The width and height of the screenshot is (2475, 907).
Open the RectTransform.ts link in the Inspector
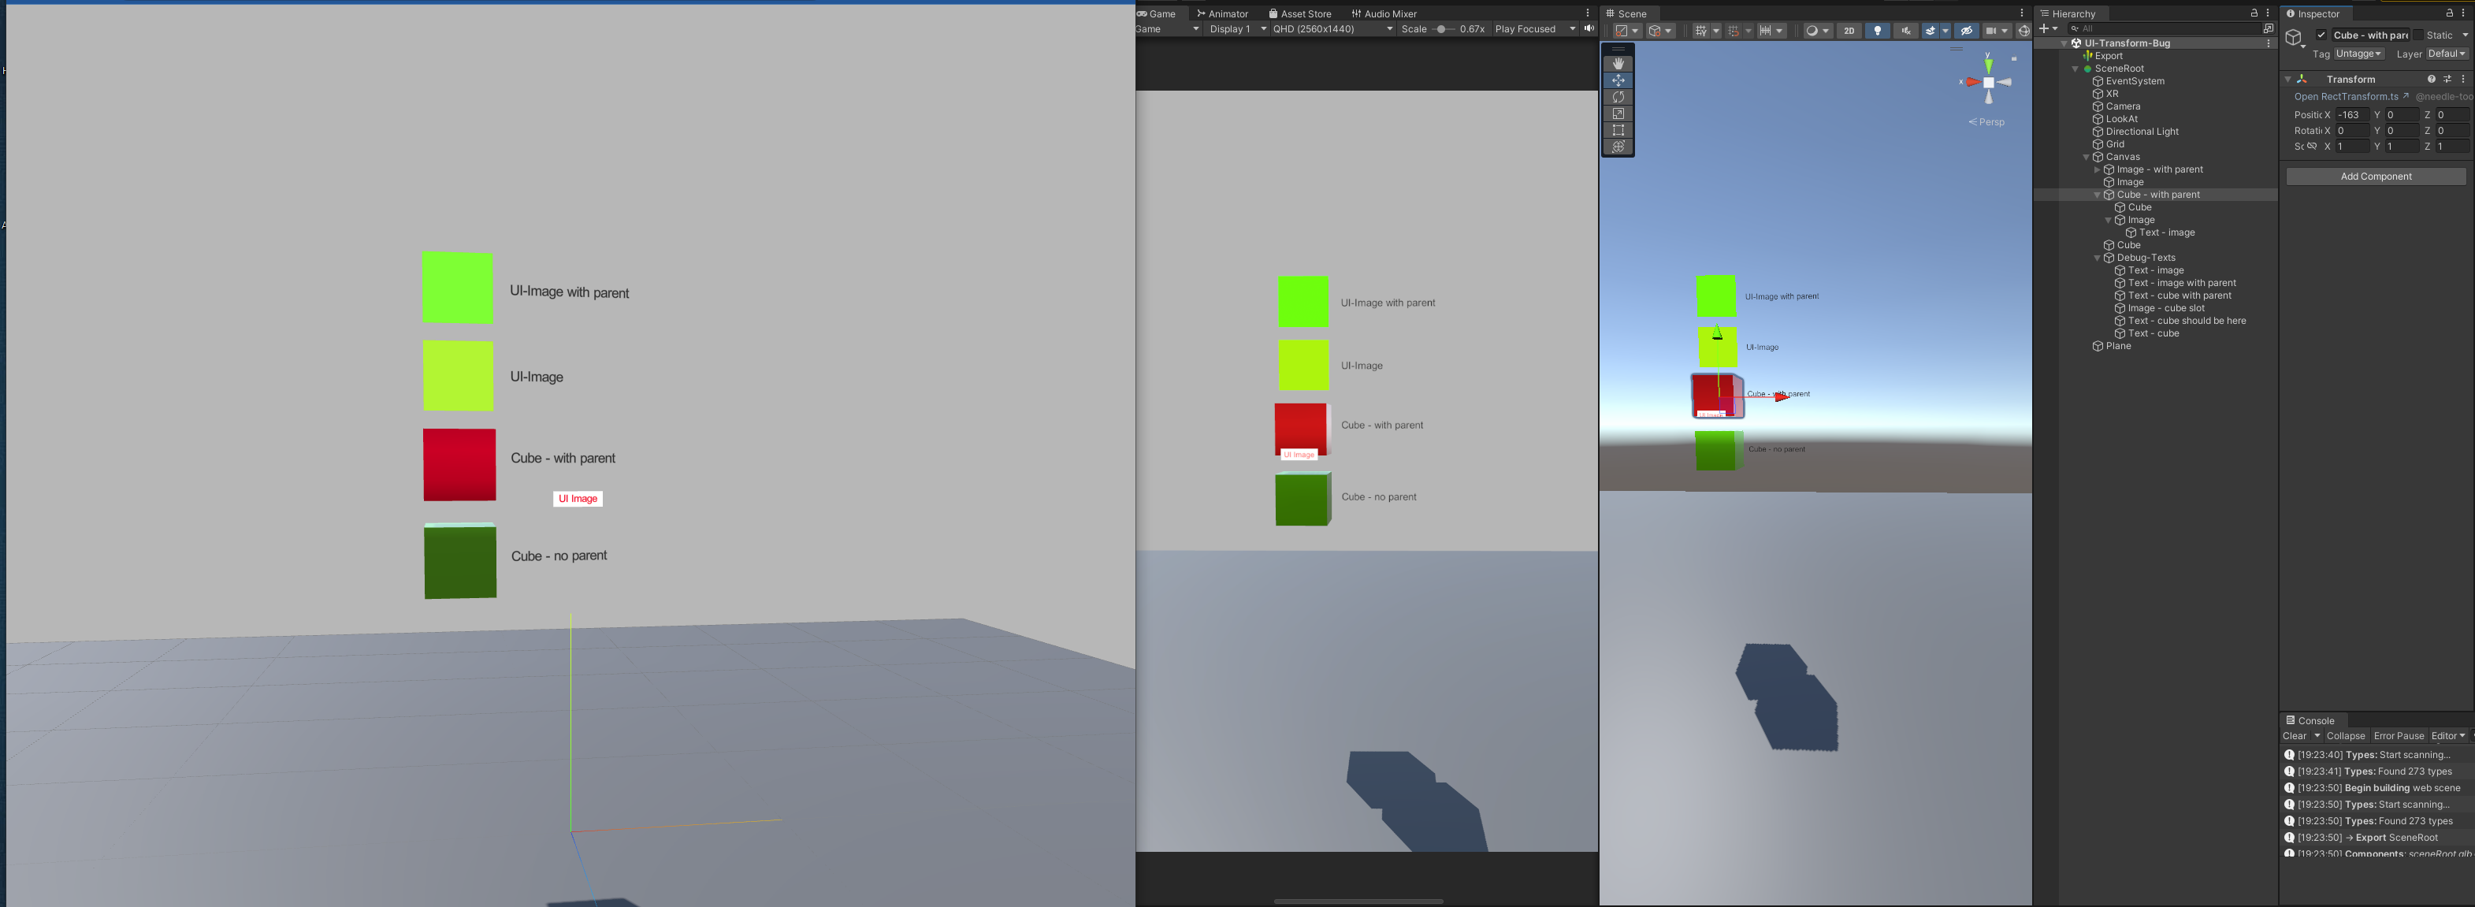[2347, 96]
